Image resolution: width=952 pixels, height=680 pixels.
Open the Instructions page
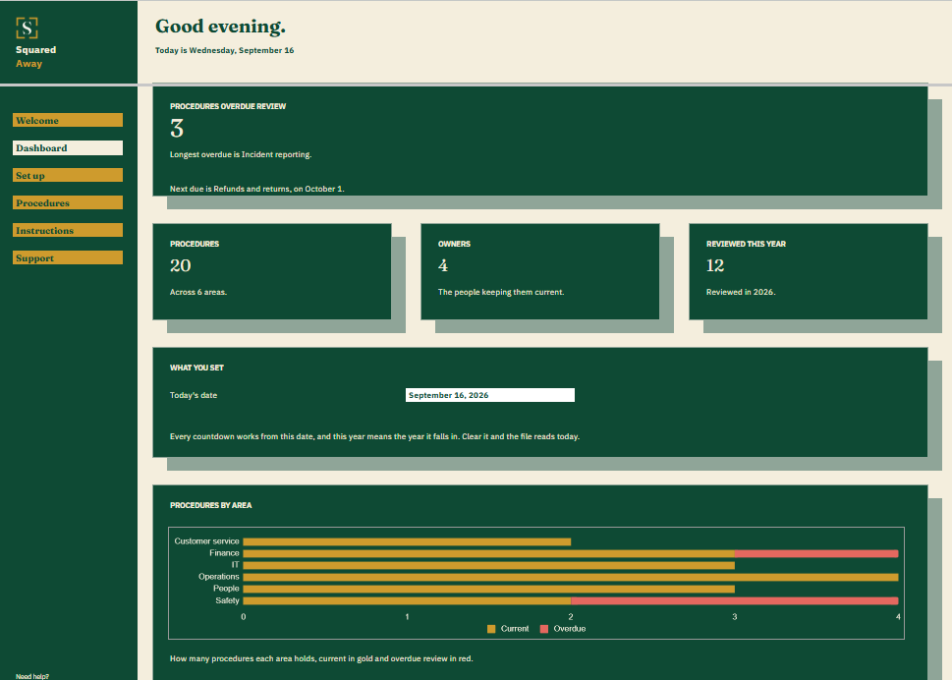pyautogui.click(x=68, y=230)
